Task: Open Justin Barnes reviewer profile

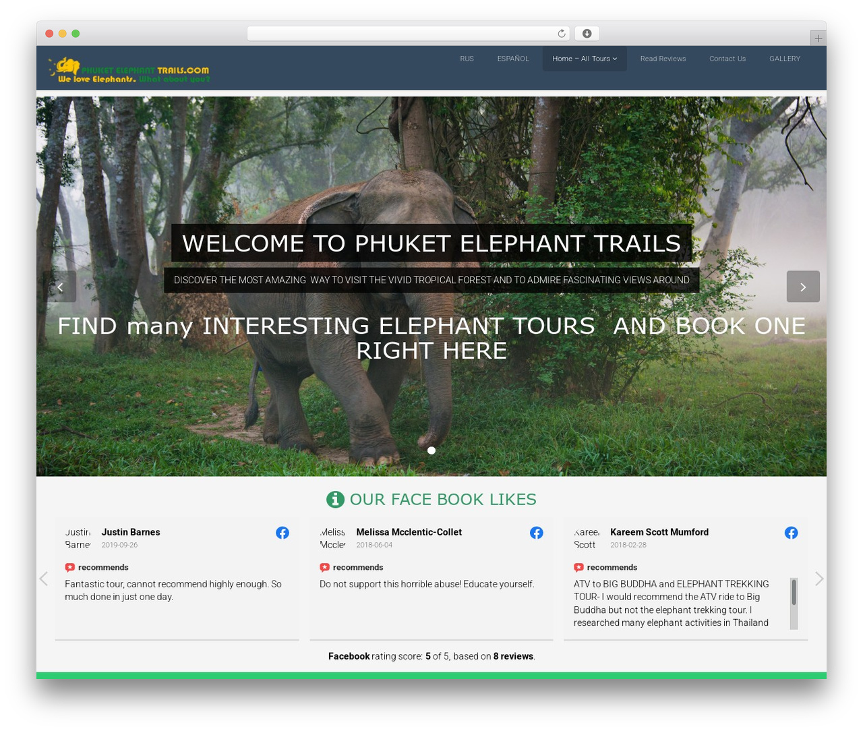Action: click(131, 532)
